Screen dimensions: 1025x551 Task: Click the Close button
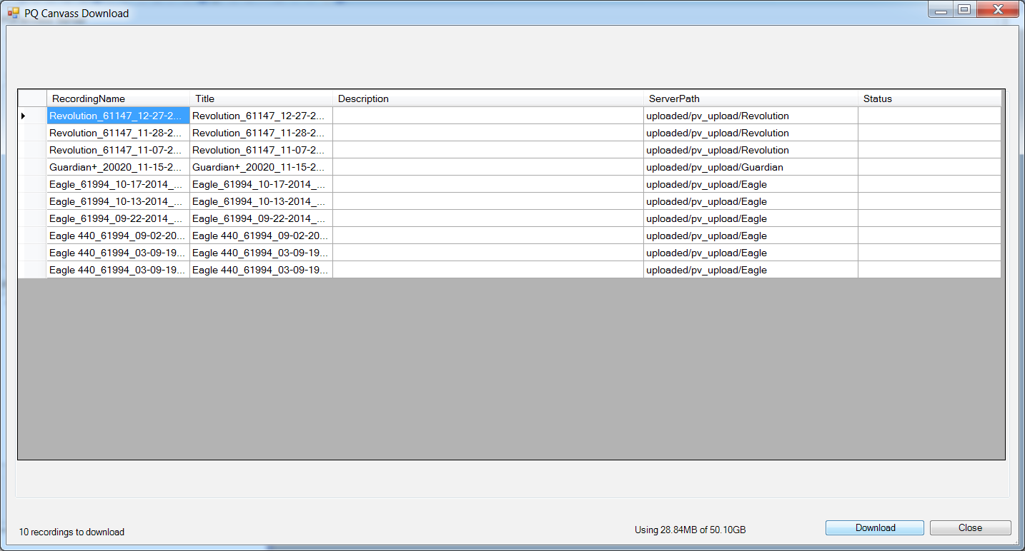click(x=970, y=527)
